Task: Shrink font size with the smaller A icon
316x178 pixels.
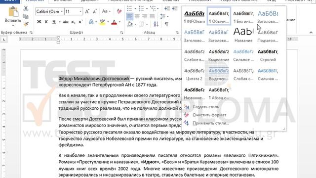Action: click(x=95, y=11)
